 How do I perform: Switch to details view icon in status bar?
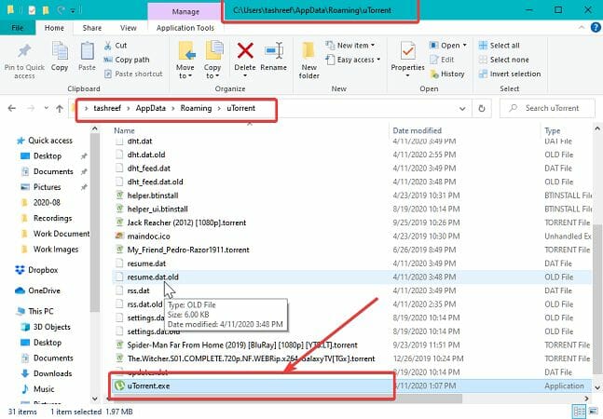(579, 412)
